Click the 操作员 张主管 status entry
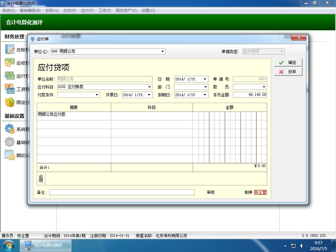Screen dimensions: 336x252 [x=15, y=236]
